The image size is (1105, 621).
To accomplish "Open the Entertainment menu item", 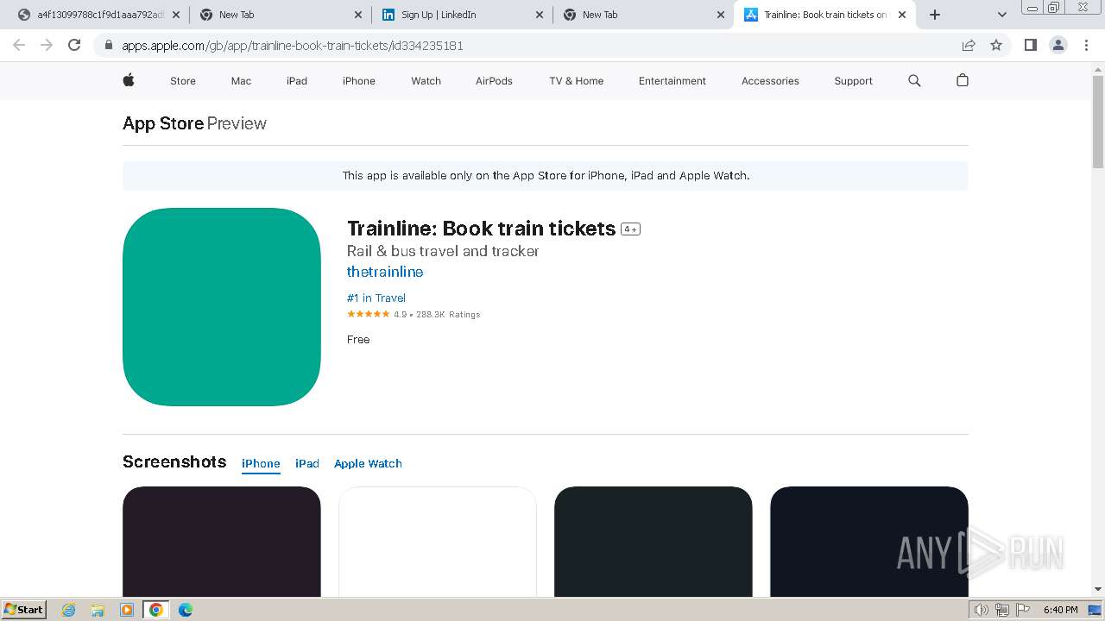I will tap(672, 81).
